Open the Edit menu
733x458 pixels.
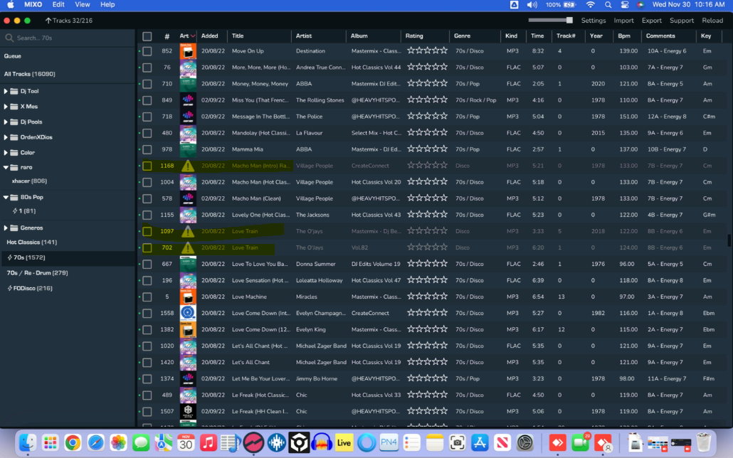58,4
